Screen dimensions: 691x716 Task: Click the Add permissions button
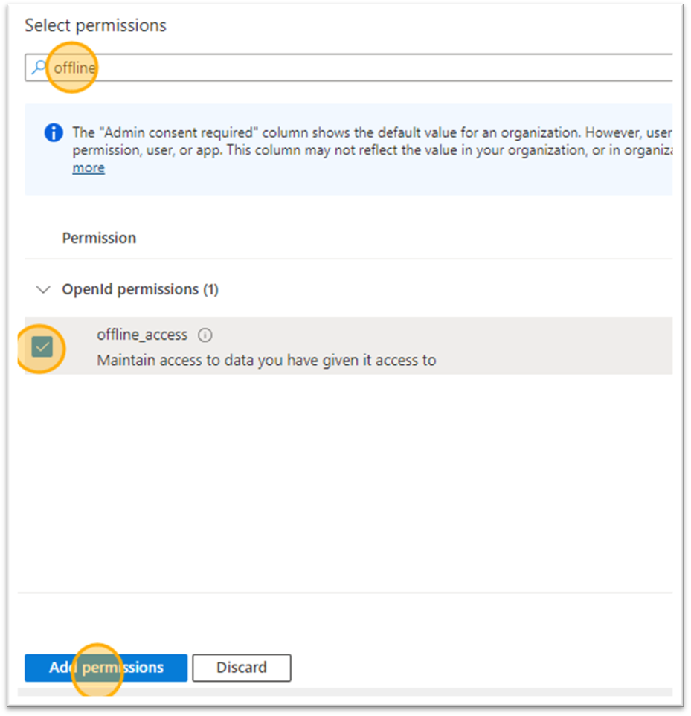click(x=106, y=668)
